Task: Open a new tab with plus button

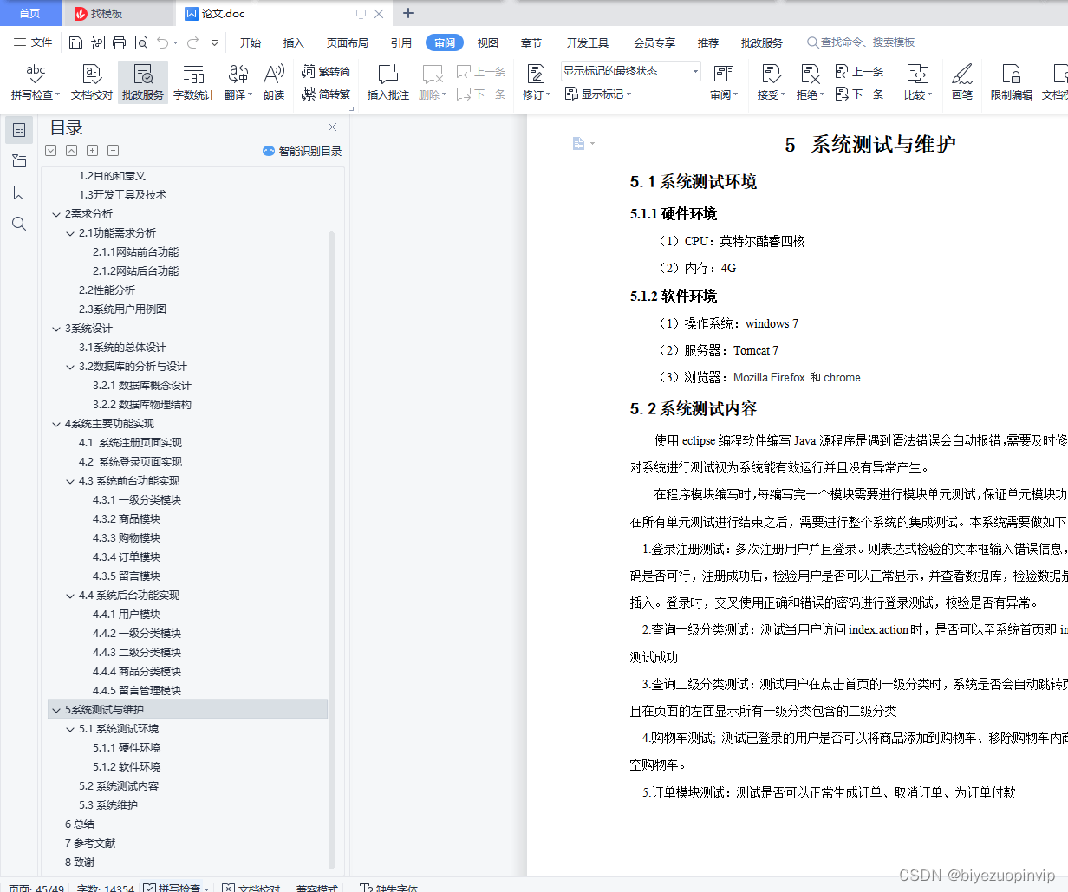Action: (x=408, y=13)
